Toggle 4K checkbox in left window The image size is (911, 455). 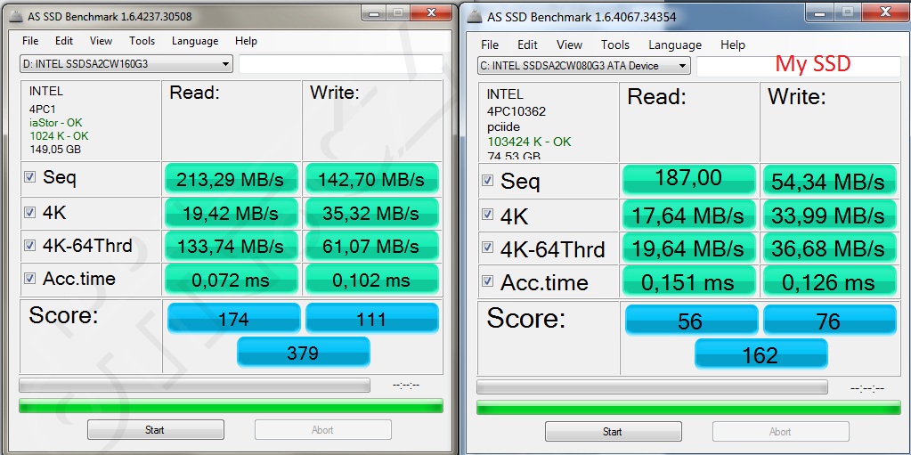coord(29,213)
